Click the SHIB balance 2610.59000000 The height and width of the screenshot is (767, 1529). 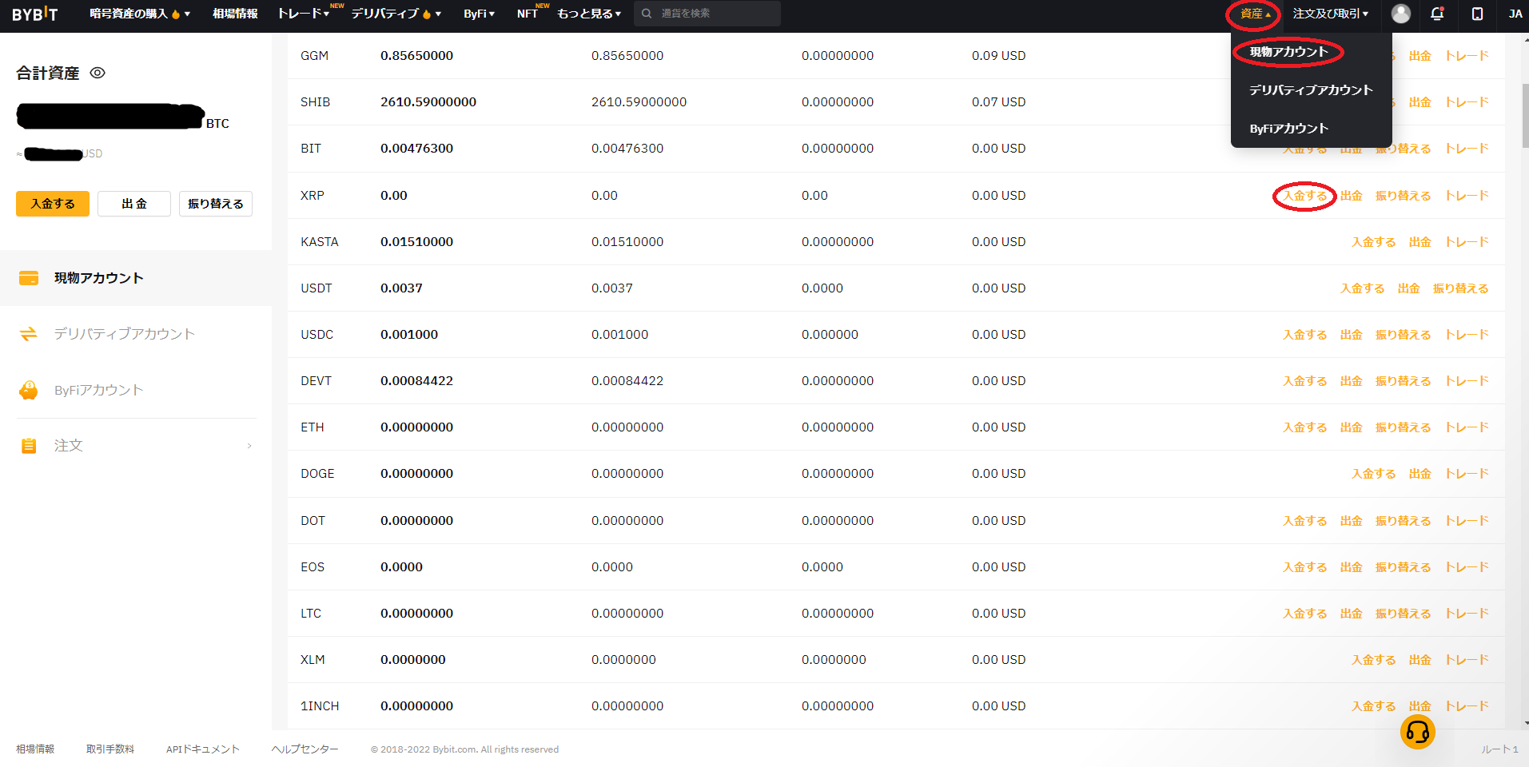428,102
